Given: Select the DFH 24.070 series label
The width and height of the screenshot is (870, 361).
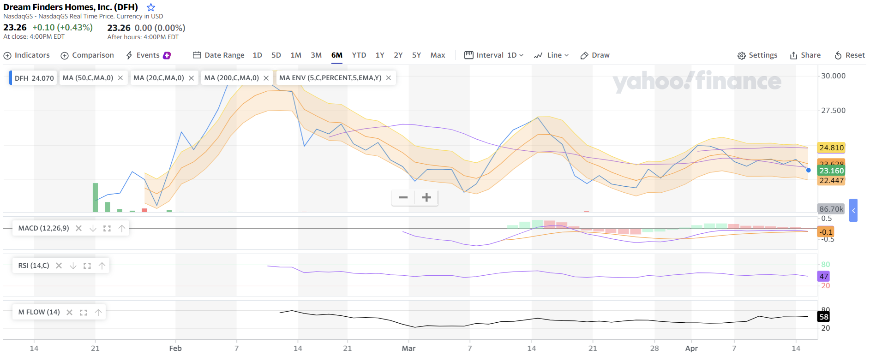Looking at the screenshot, I should [x=34, y=78].
